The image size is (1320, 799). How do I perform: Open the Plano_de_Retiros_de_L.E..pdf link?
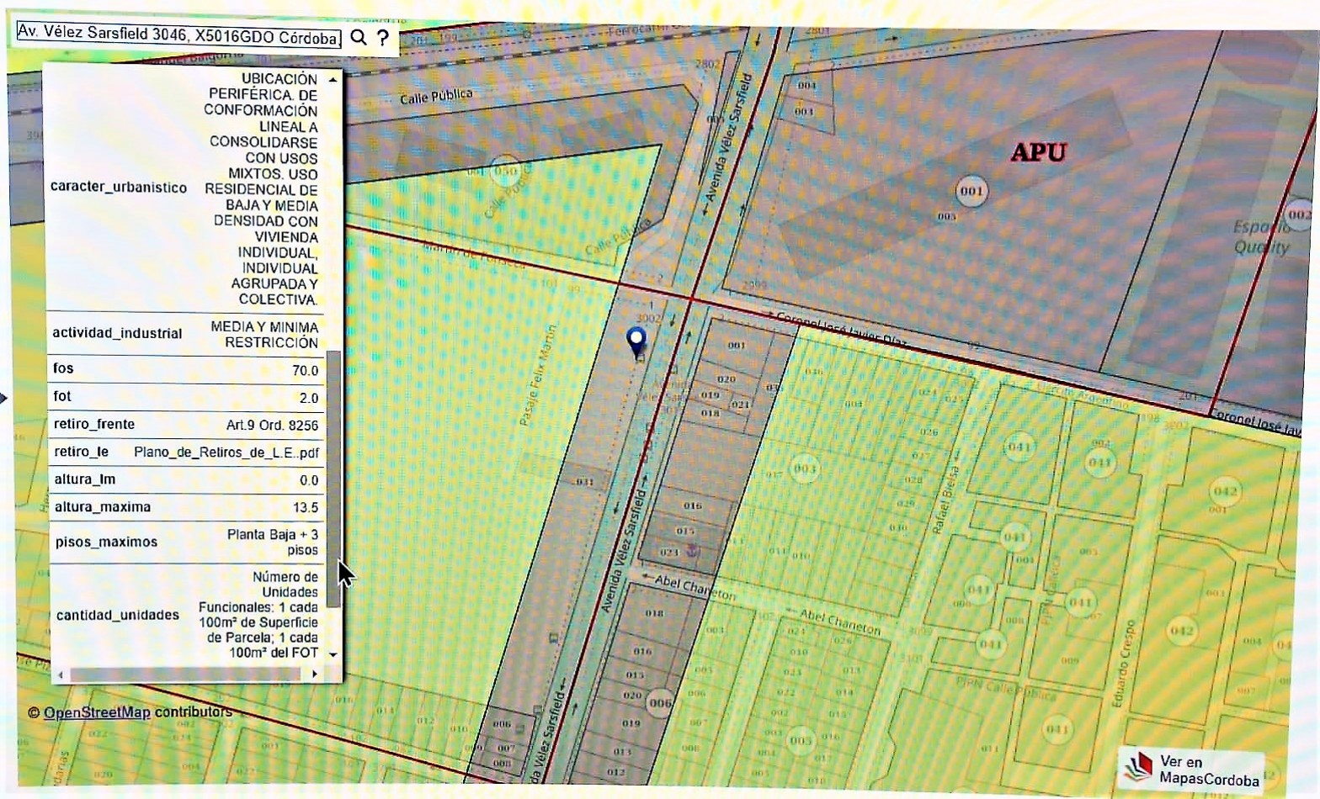point(226,452)
